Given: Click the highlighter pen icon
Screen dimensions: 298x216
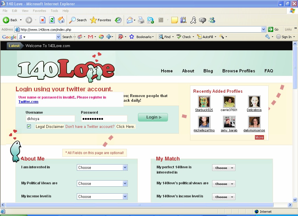Looking at the screenshot, I should [x=221, y=37].
